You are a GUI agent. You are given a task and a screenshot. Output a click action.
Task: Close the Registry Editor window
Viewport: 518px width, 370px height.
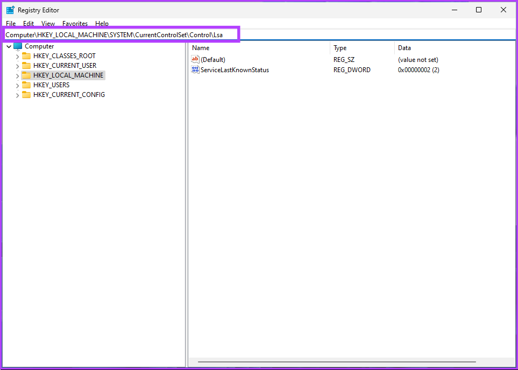503,10
